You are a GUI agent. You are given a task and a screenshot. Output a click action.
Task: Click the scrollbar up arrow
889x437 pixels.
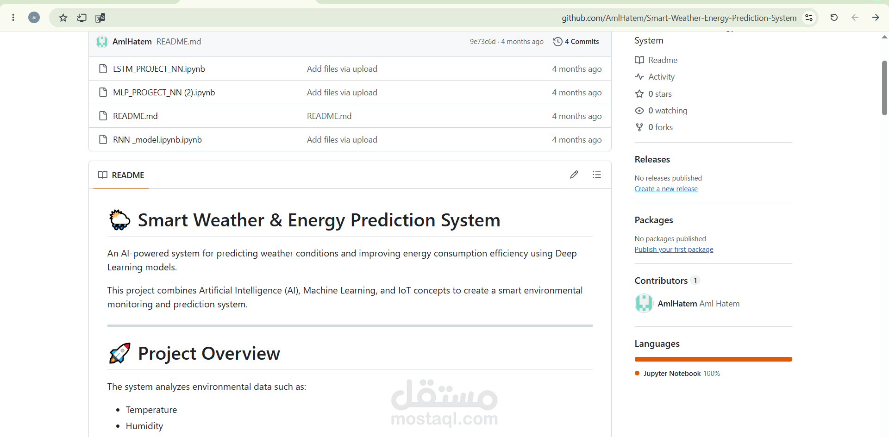(884, 37)
